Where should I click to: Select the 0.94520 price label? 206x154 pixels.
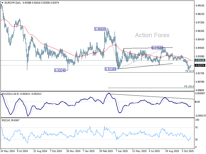(x=157, y=48)
